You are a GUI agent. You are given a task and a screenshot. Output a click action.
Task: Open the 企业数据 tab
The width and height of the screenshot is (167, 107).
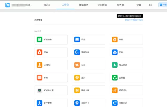click(x=102, y=5)
